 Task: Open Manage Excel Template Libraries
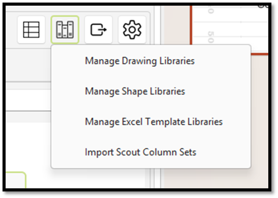[x=154, y=122]
